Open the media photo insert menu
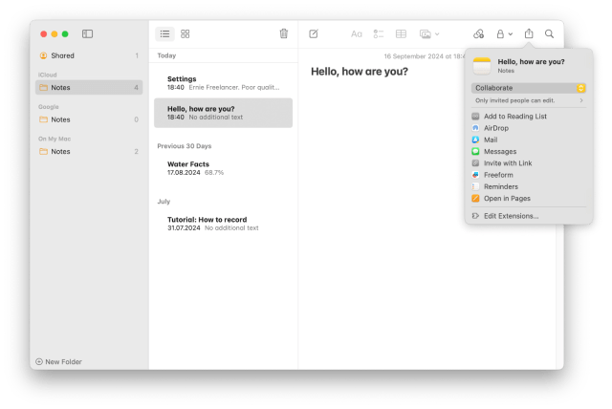This screenshot has width=612, height=409. [x=429, y=33]
